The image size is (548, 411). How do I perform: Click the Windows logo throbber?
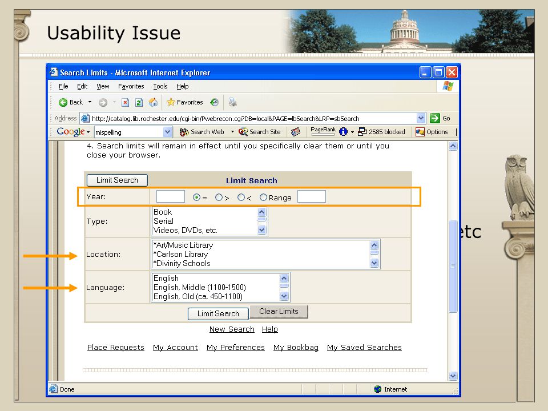448,86
